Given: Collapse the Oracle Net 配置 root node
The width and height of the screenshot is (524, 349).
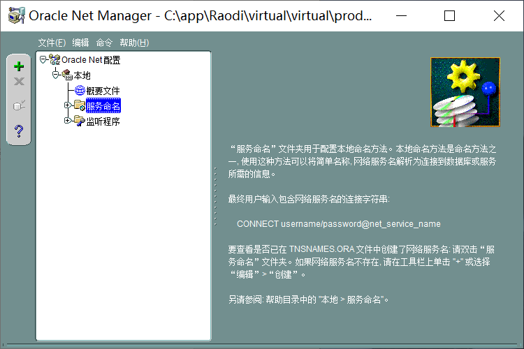Looking at the screenshot, I should pyautogui.click(x=43, y=59).
